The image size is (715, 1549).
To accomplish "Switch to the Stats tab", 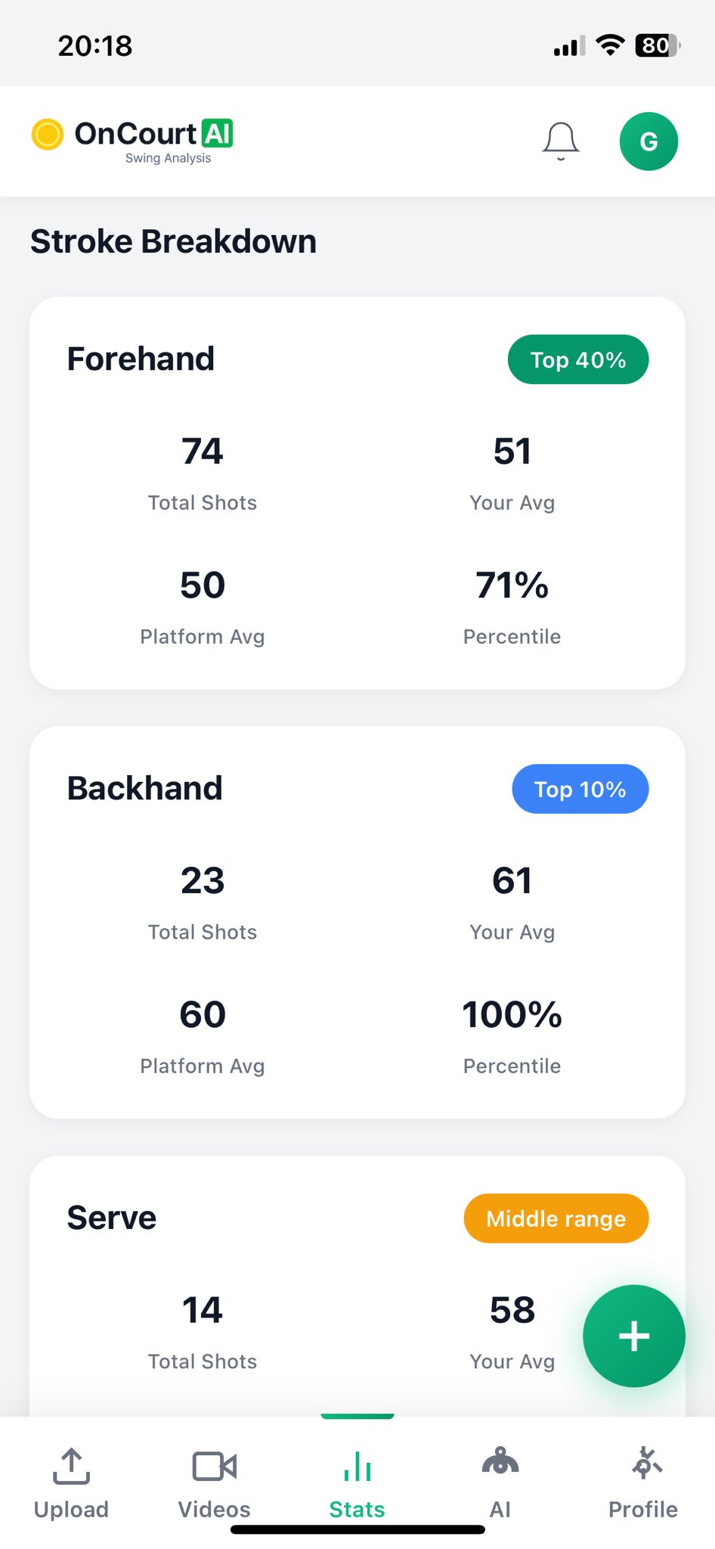I will point(356,1482).
